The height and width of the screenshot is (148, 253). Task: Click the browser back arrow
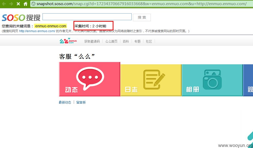pyautogui.click(x=4, y=4)
